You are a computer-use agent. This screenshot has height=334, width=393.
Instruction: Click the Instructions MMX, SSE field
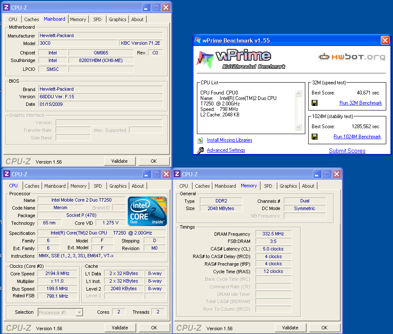pos(102,256)
